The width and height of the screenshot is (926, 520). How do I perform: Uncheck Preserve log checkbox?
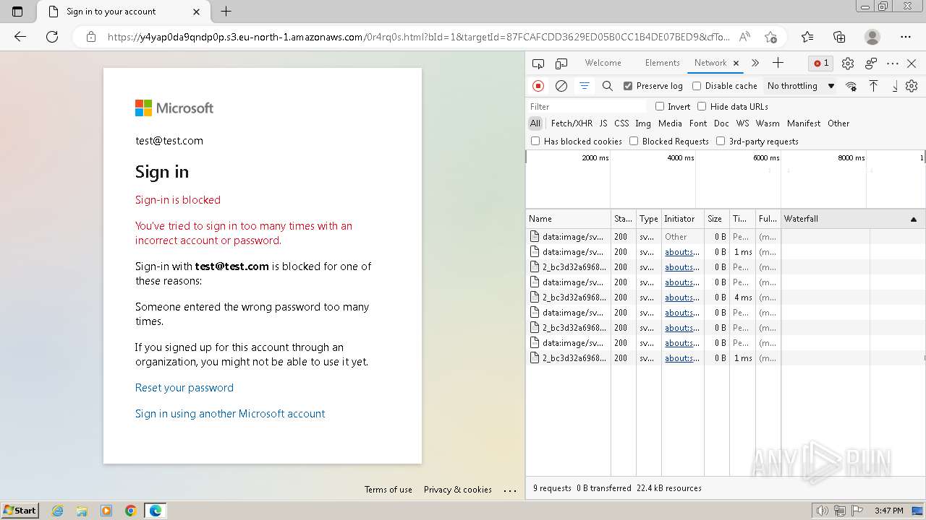pyautogui.click(x=628, y=86)
